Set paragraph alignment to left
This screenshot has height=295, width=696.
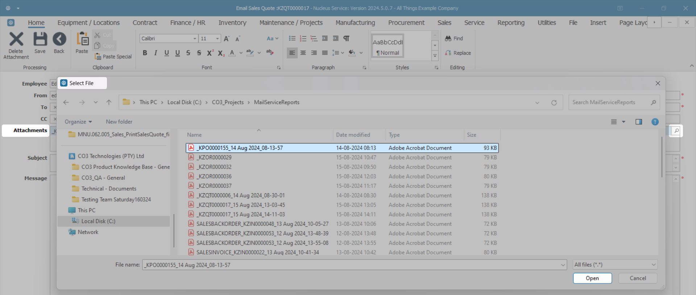292,53
